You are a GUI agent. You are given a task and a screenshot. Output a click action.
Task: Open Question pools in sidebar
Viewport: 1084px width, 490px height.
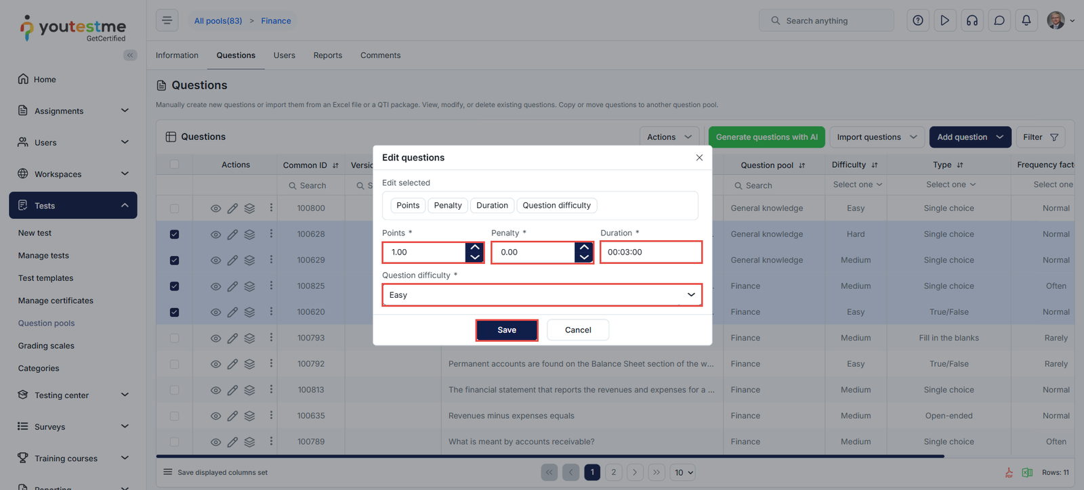46,324
